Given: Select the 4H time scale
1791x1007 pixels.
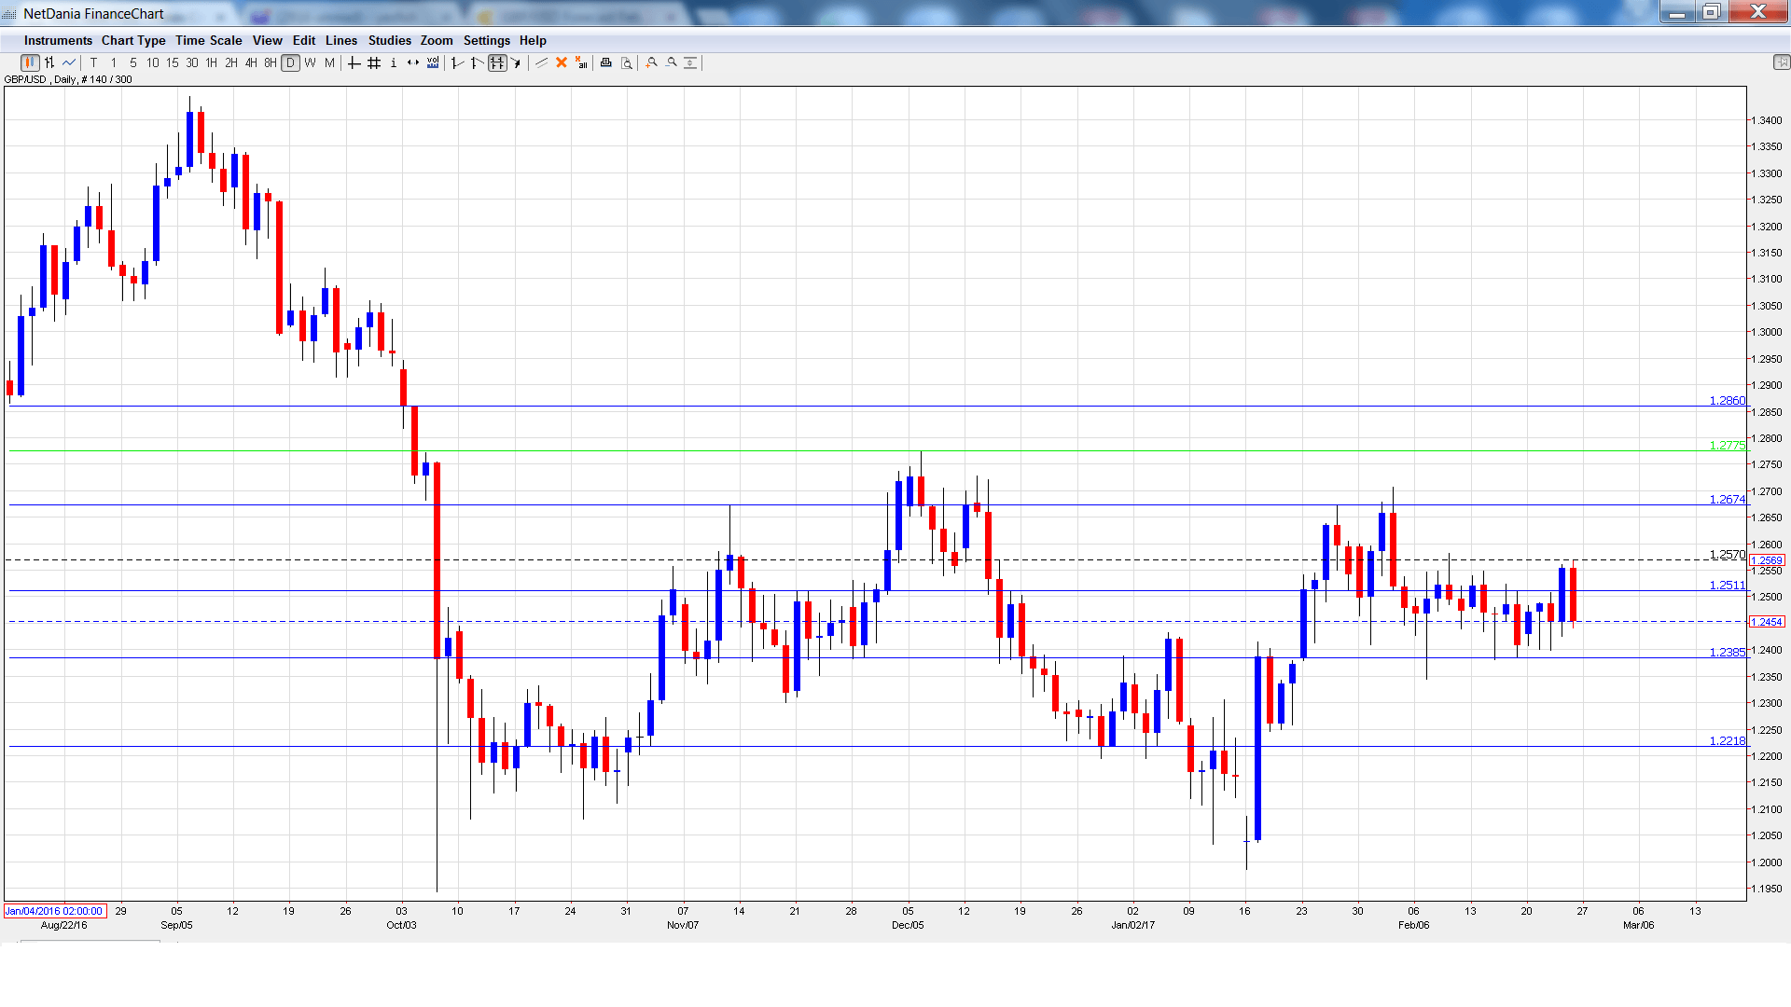Looking at the screenshot, I should (251, 63).
